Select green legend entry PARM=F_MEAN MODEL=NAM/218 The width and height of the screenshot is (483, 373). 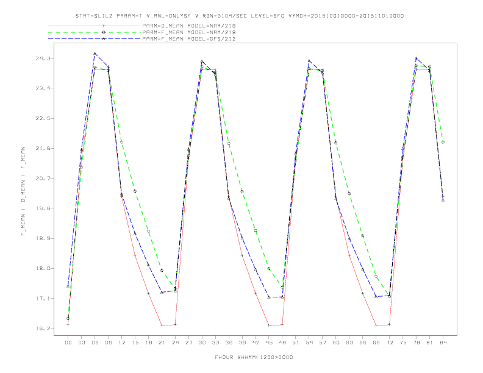pyautogui.click(x=189, y=32)
